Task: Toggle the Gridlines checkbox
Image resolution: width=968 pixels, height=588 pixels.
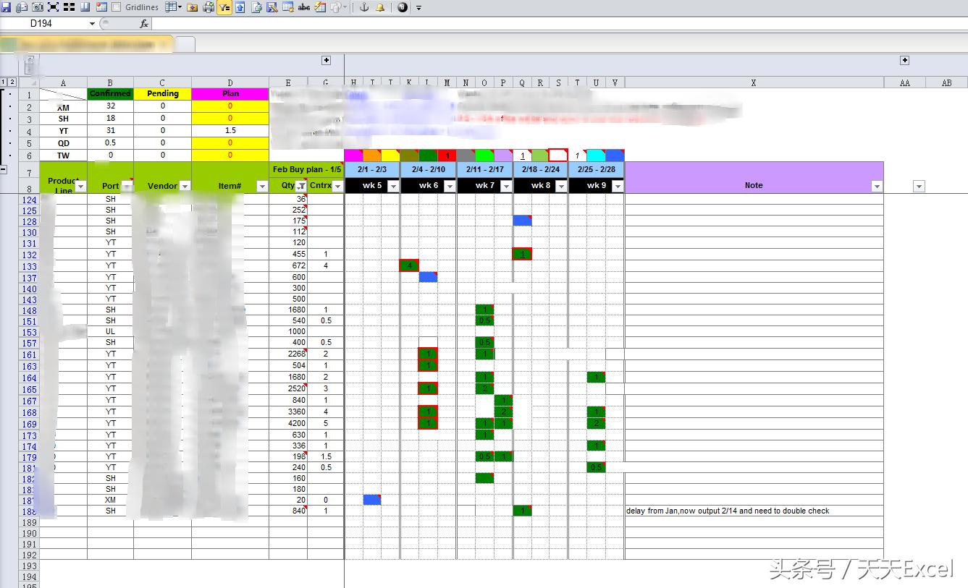Action: click(x=116, y=7)
